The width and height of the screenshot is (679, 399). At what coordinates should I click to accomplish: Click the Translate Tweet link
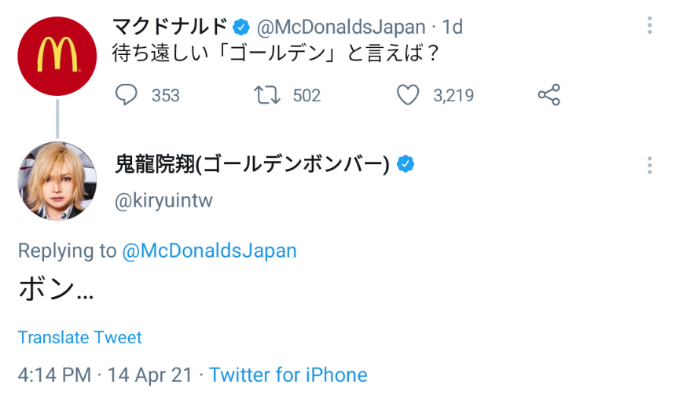[x=79, y=338]
